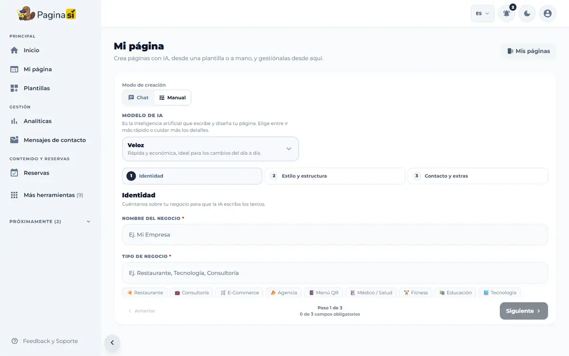Focus the Tipo de negocio field
The height and width of the screenshot is (356, 569).
tap(335, 273)
